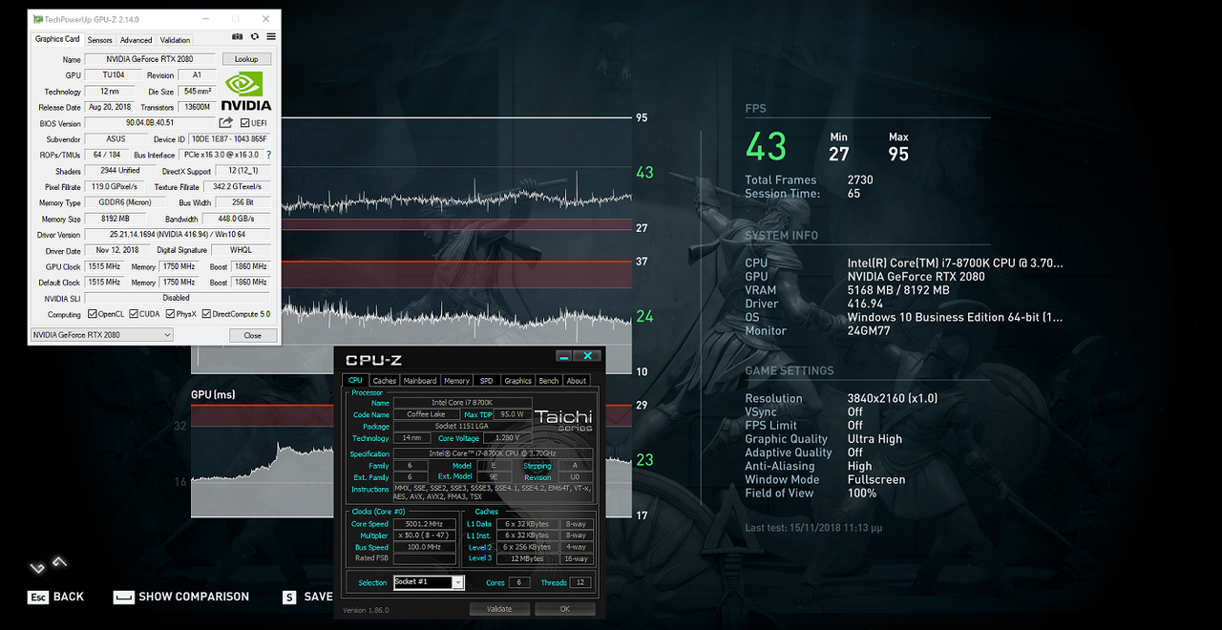Click the Taichi series logo in CPU-Z
This screenshot has width=1222, height=630.
tap(563, 420)
